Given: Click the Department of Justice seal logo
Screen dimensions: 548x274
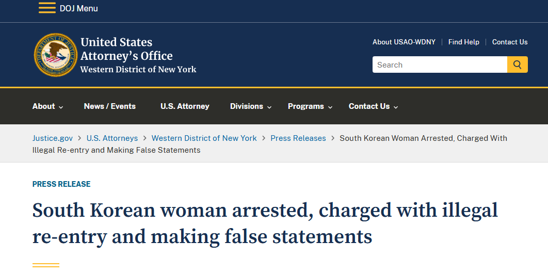Looking at the screenshot, I should (x=56, y=55).
